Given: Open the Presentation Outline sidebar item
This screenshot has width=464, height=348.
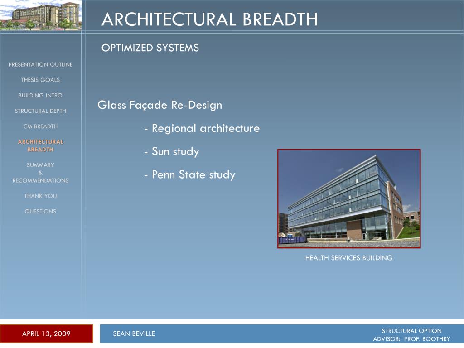Looking at the screenshot, I should [x=40, y=64].
